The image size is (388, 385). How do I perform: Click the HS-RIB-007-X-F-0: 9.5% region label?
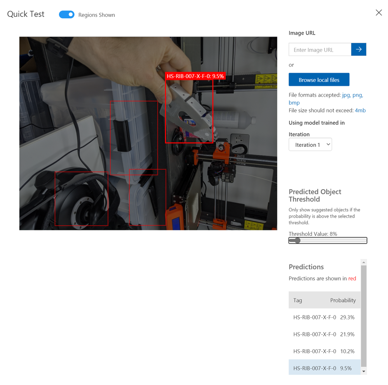pos(195,76)
